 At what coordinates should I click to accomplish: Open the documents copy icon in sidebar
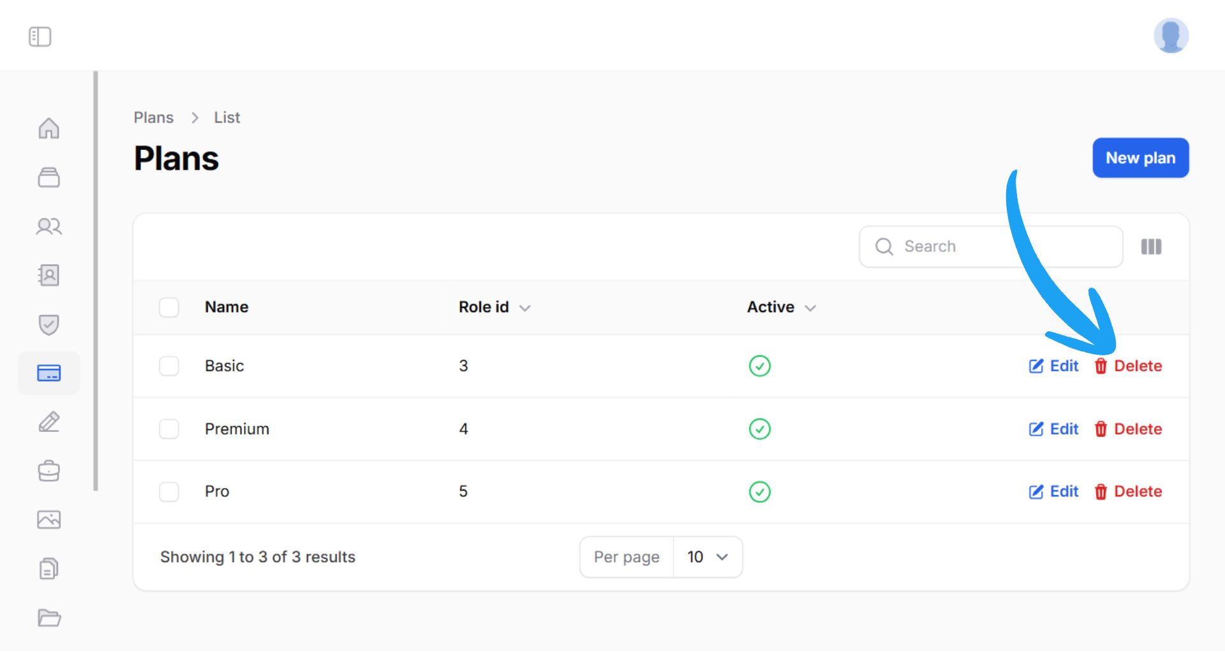point(49,568)
